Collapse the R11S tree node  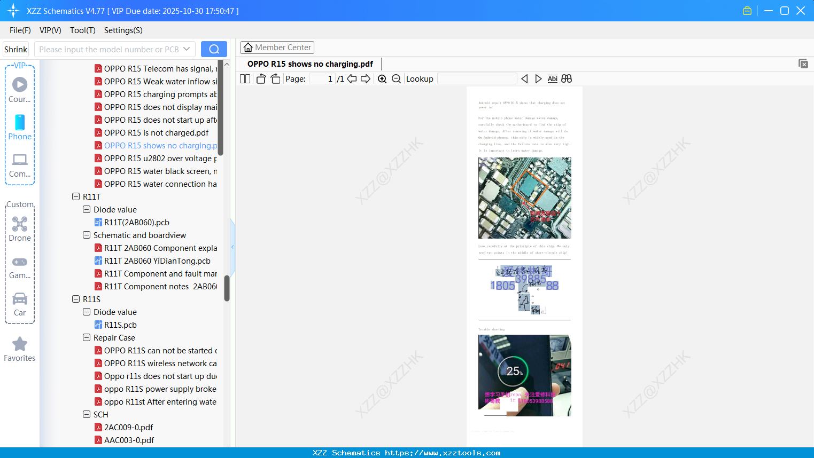point(76,299)
